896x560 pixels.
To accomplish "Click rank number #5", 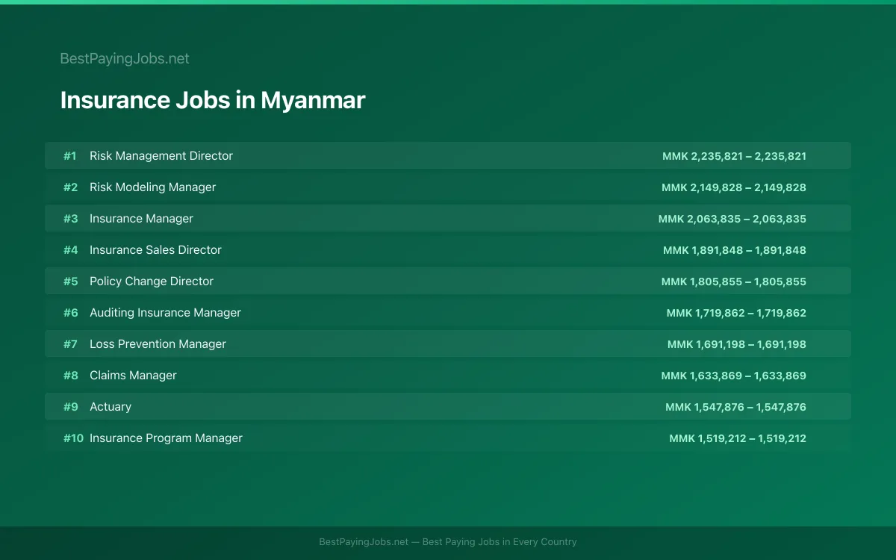I will pyautogui.click(x=70, y=281).
